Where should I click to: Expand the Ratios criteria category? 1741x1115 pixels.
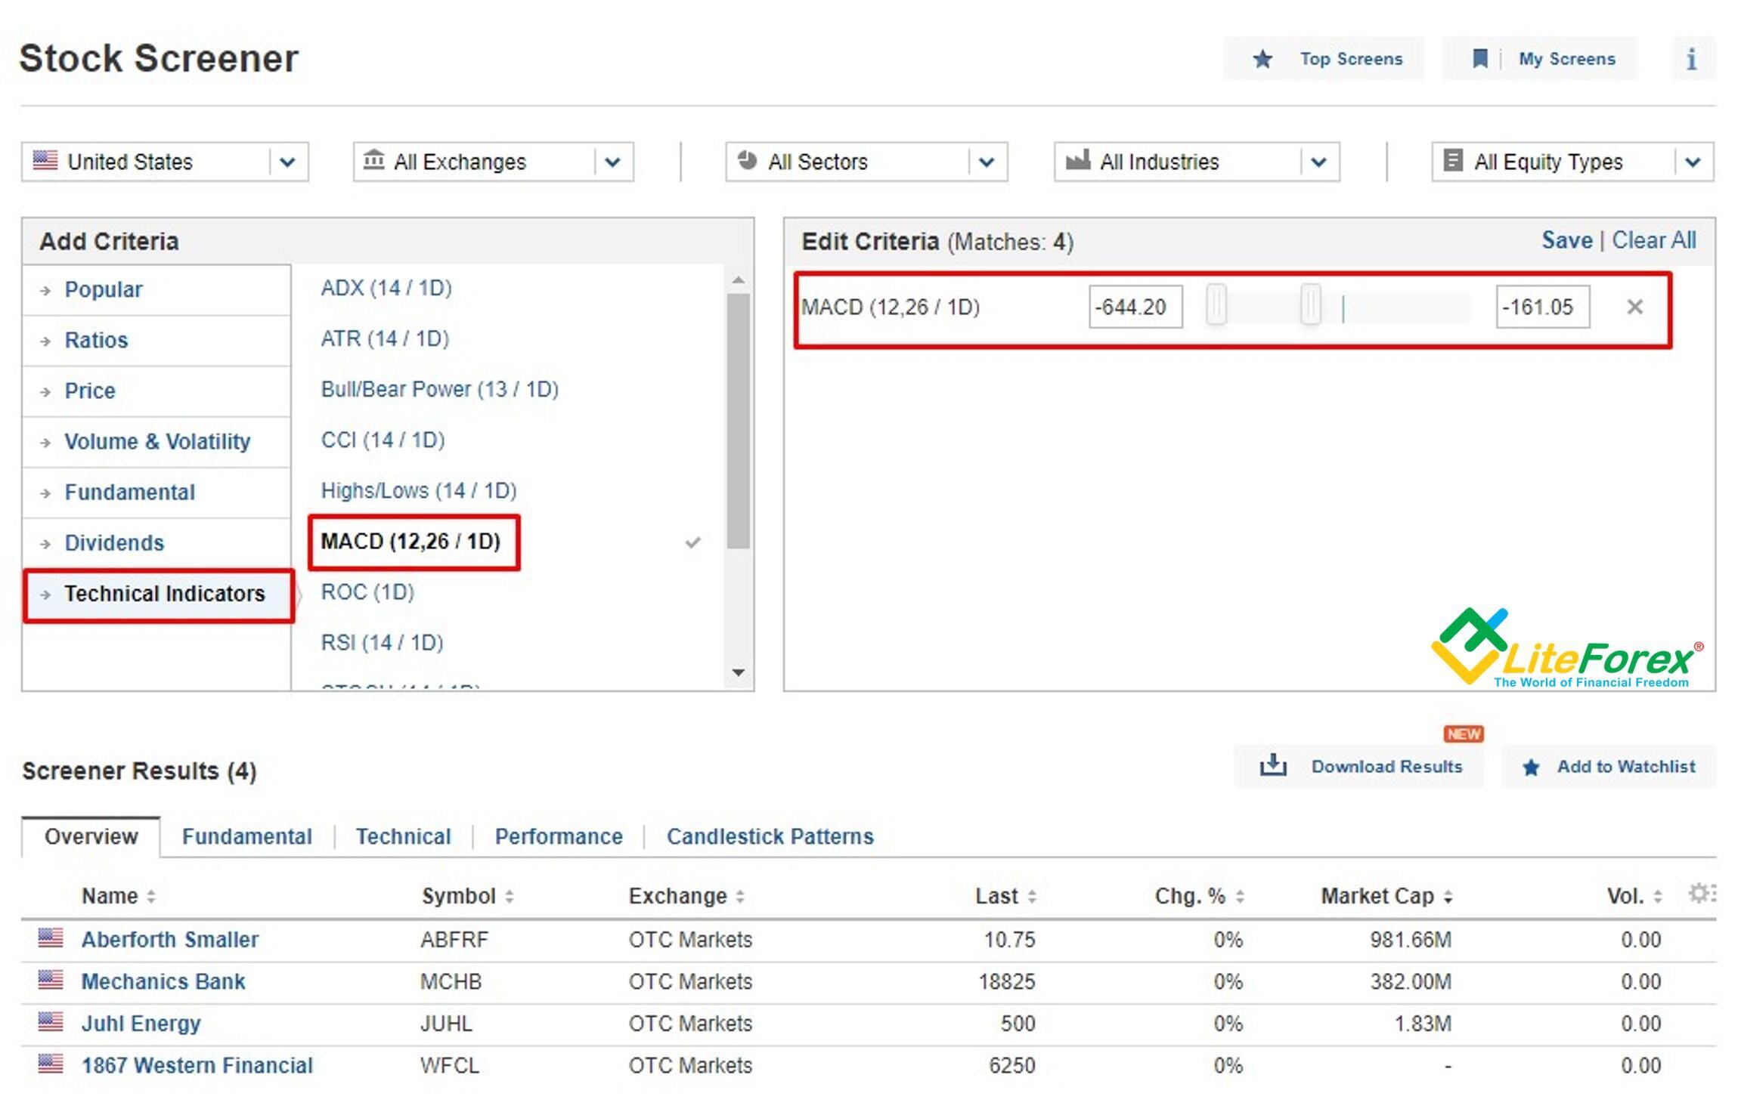coord(156,341)
